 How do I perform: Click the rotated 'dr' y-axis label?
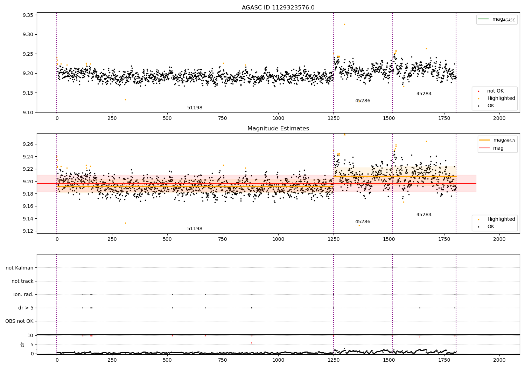tap(23, 345)
